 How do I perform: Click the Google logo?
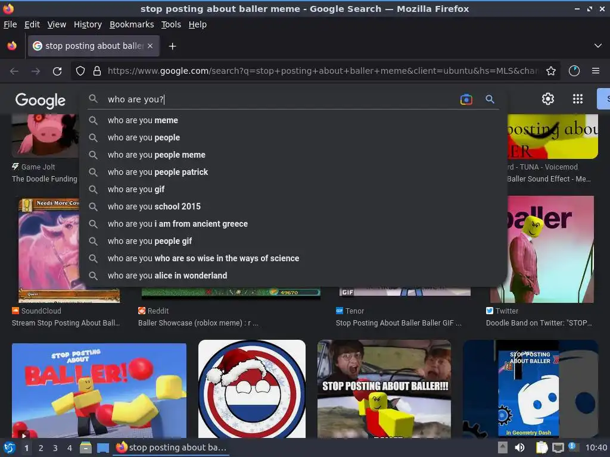click(x=40, y=100)
